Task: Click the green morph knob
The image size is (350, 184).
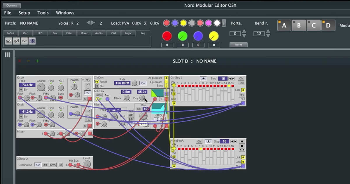Action: pyautogui.click(x=183, y=36)
